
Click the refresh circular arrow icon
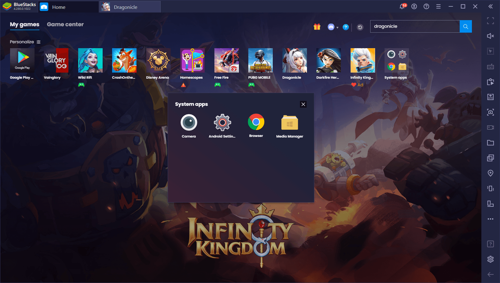(x=360, y=27)
